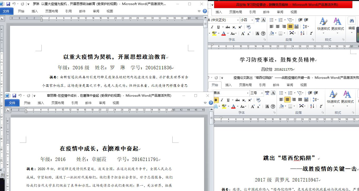Click Save icon in 罗琳 document window
Image resolution: width=359 pixels, height=191 pixels.
point(8,4)
